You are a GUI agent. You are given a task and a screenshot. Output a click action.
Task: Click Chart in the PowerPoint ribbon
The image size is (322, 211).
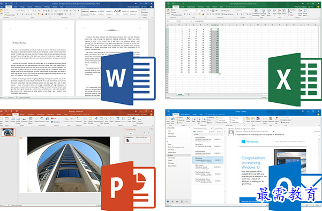[47, 120]
